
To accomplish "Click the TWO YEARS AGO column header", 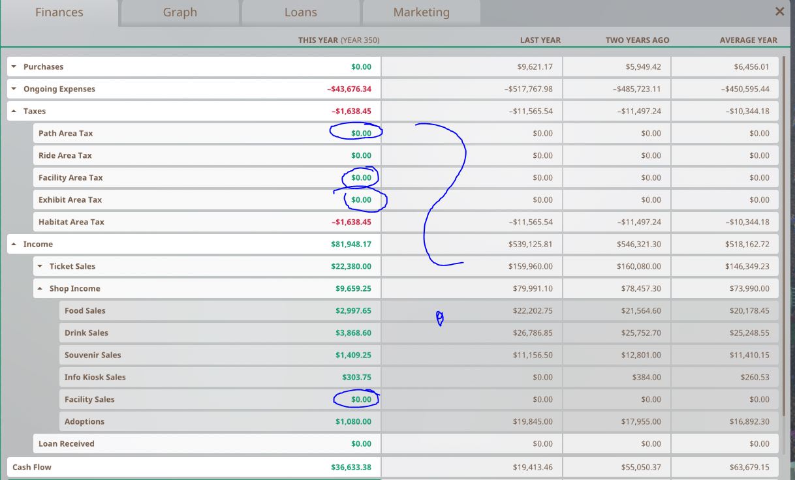I will point(638,40).
